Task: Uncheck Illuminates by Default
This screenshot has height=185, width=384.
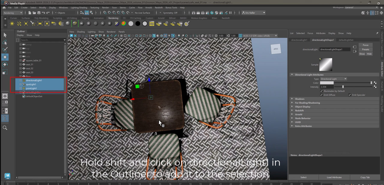Action: 322,91
